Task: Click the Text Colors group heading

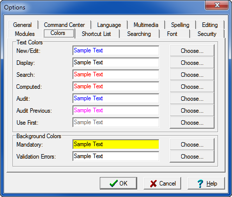Action: 29,42
